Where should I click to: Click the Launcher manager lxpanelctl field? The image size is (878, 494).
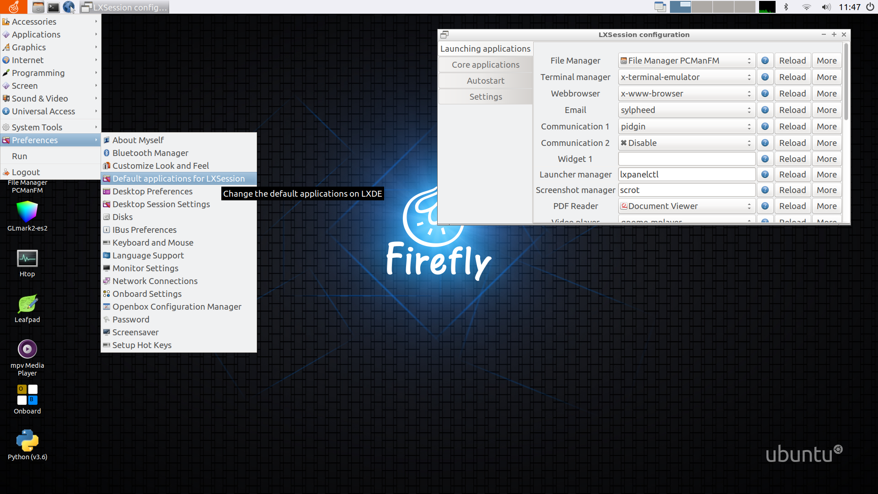coord(686,174)
